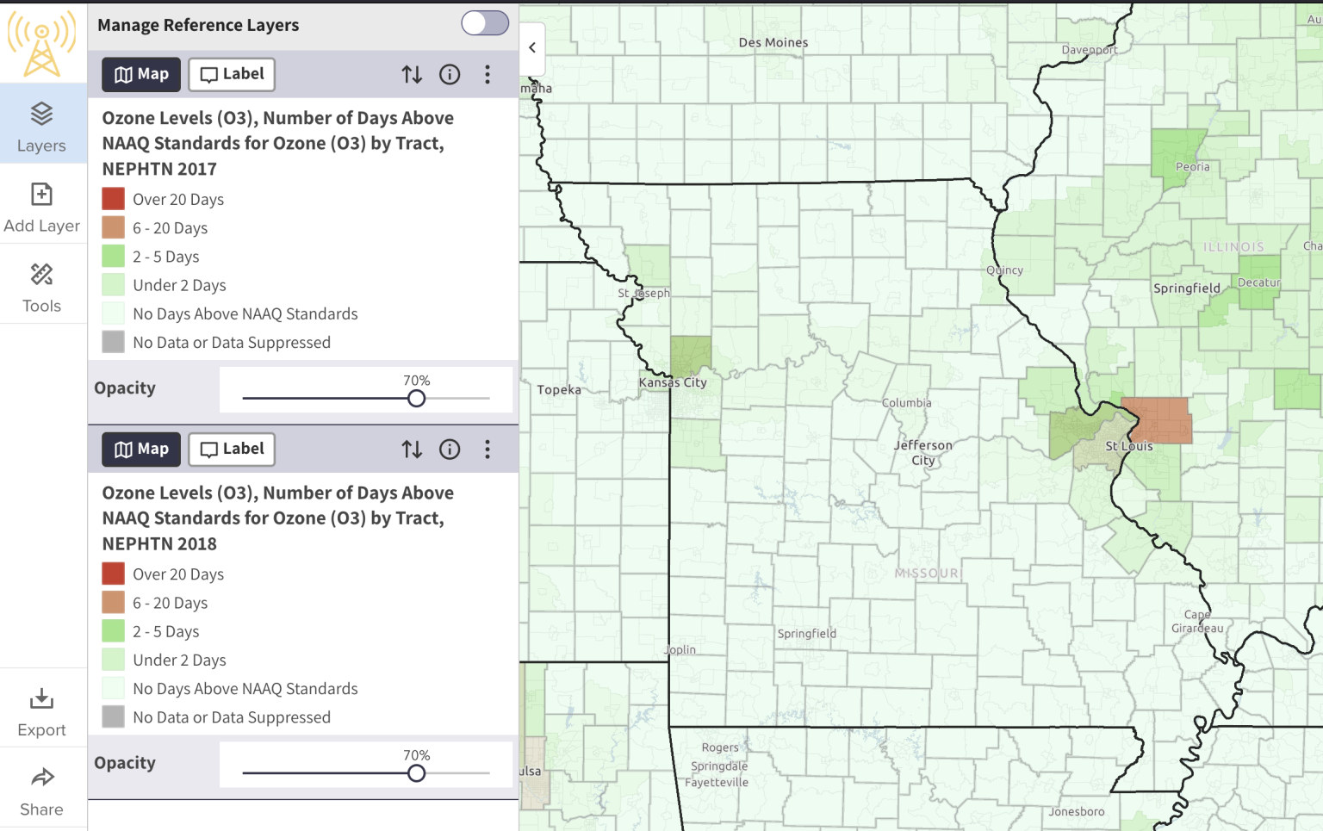Viewport: 1323px width, 831px height.
Task: Adjust the opacity slider for the 2017 layer
Action: pos(416,398)
